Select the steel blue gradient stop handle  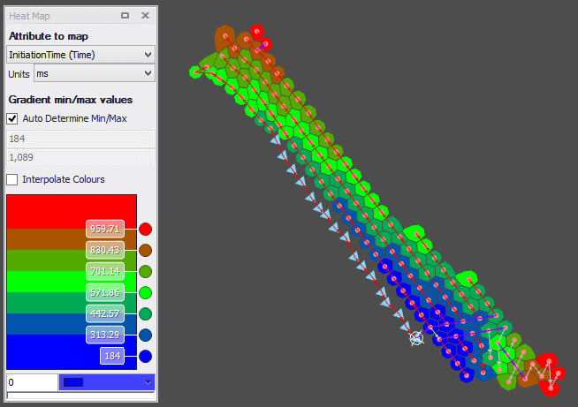pos(146,335)
